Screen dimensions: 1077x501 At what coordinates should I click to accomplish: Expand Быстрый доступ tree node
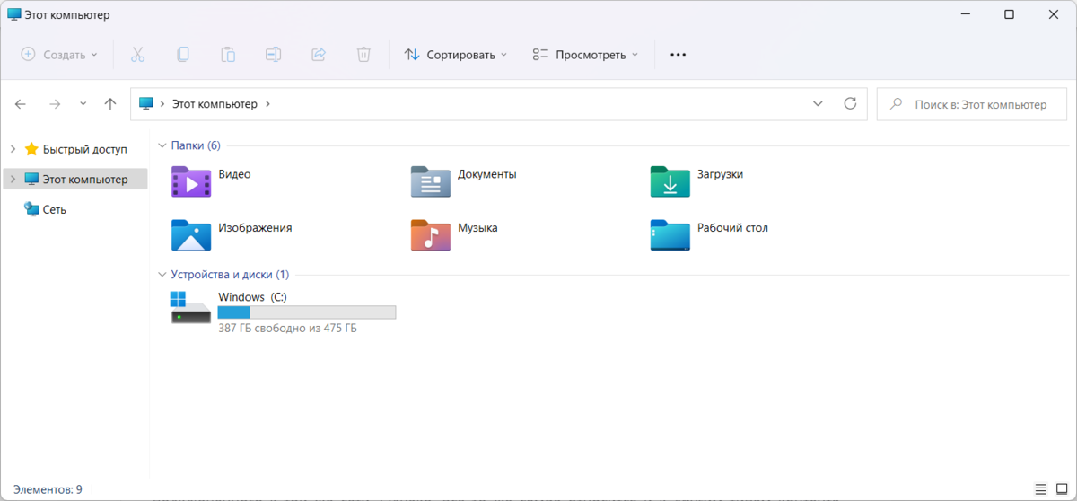[13, 149]
